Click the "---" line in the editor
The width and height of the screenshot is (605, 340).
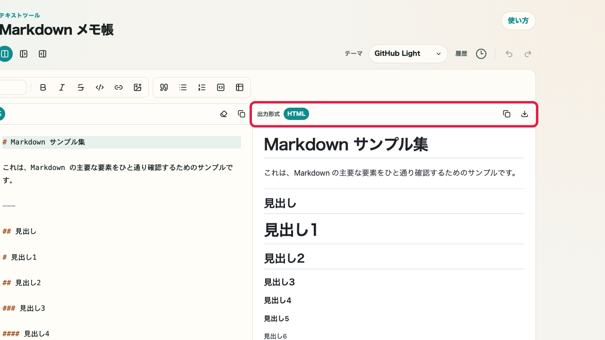pos(9,206)
